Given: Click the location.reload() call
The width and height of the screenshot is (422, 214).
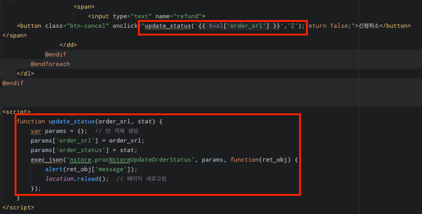Looking at the screenshot, I should click(x=77, y=179).
